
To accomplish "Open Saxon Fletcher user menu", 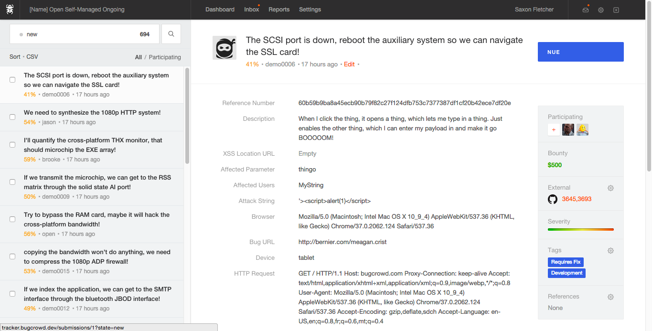I will [x=534, y=10].
